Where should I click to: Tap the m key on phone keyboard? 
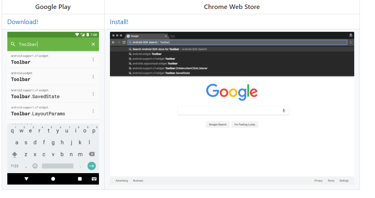click(80, 154)
